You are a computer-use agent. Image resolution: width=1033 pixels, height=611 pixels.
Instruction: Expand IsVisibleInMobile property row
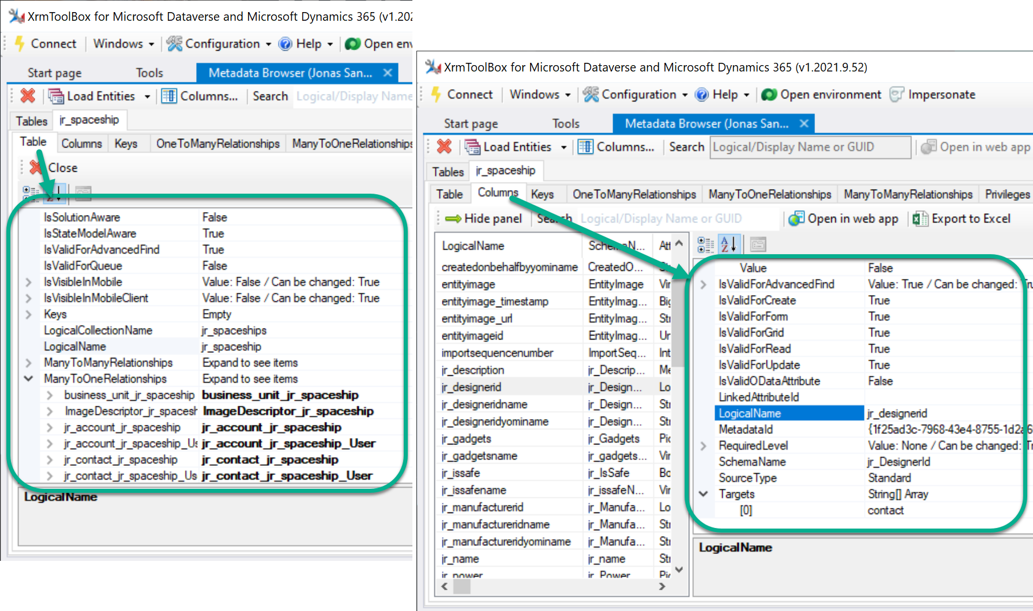(x=28, y=282)
